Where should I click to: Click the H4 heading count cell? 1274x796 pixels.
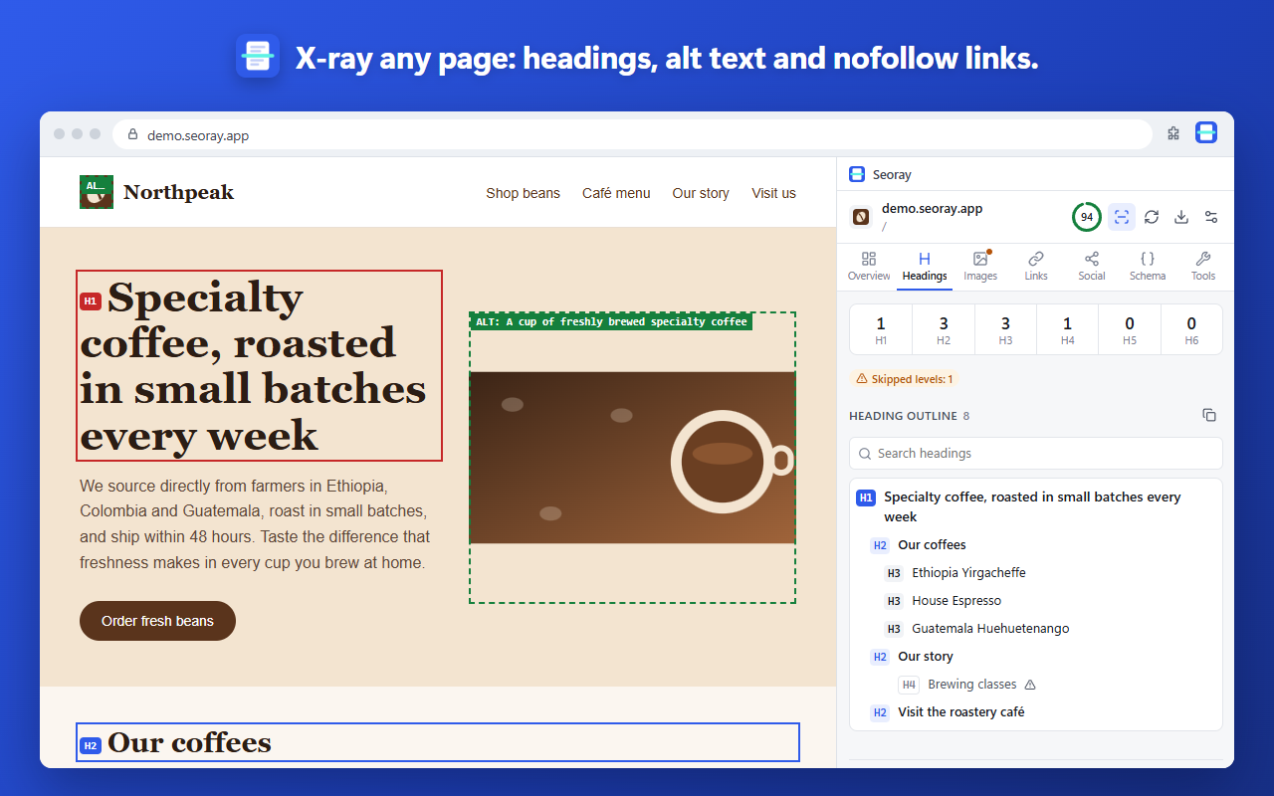click(x=1067, y=329)
